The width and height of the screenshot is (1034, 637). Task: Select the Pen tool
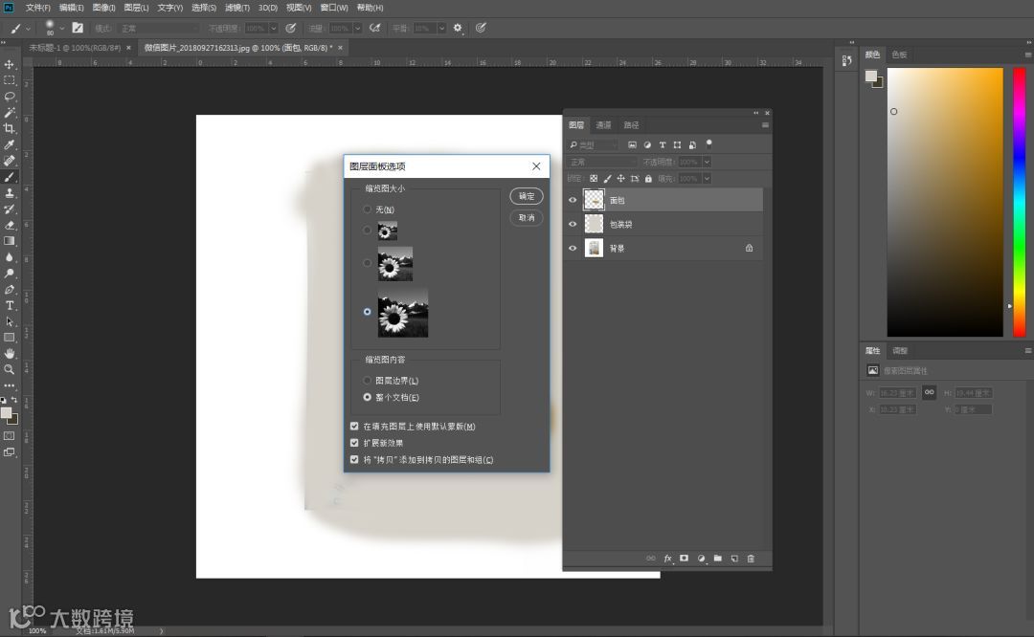tap(10, 289)
